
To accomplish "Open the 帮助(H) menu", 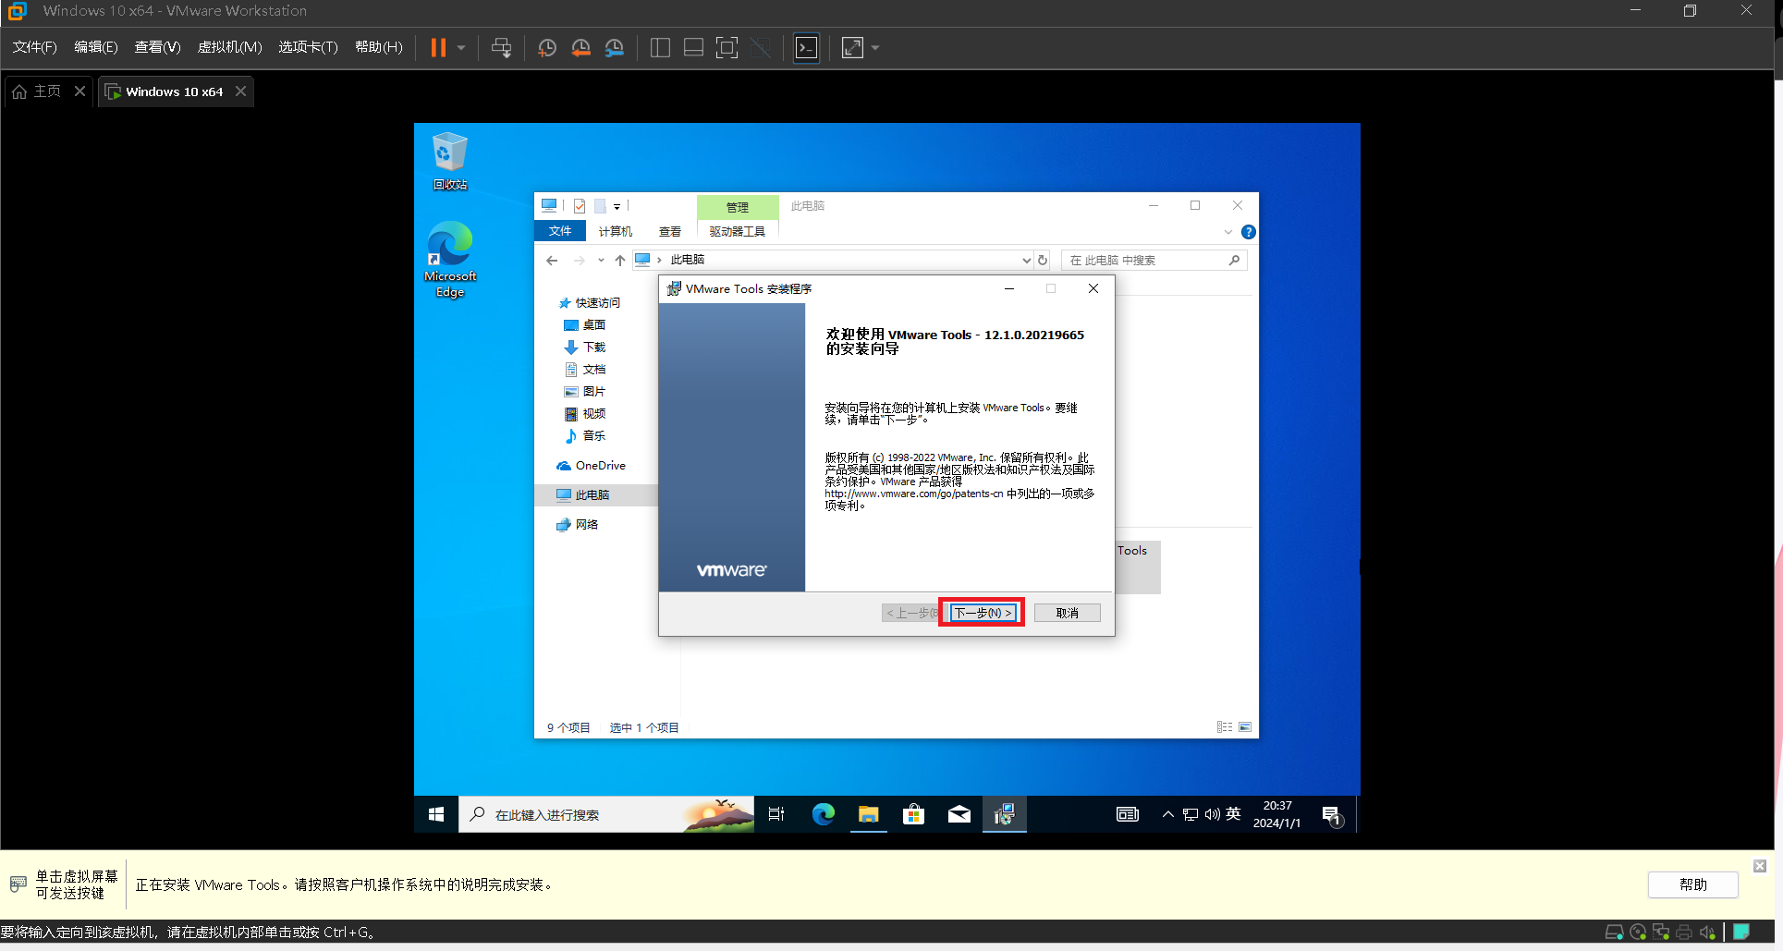I will pyautogui.click(x=379, y=47).
